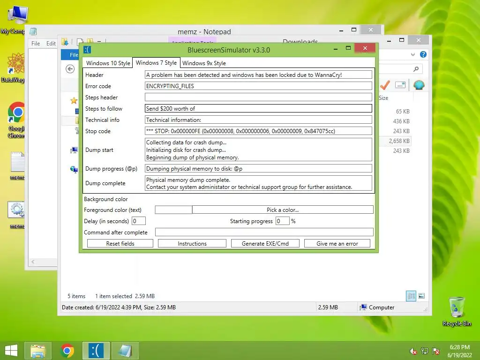This screenshot has width=480, height=360.
Task: Expand the explorer ribbon chevron
Action: click(x=413, y=54)
